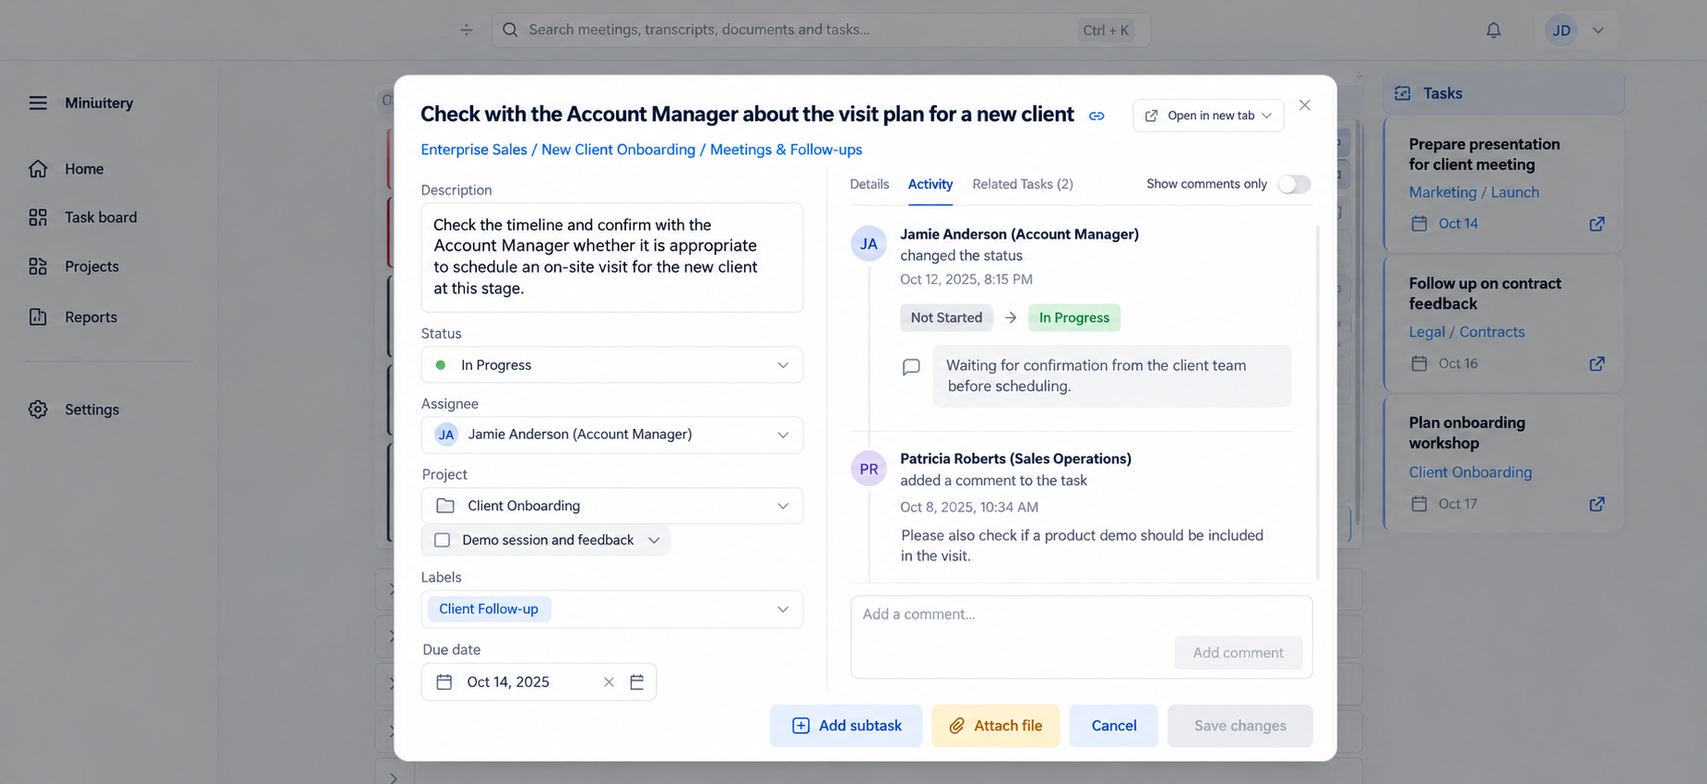Open Settings gear icon in sidebar
The image size is (1707, 784).
pos(38,410)
